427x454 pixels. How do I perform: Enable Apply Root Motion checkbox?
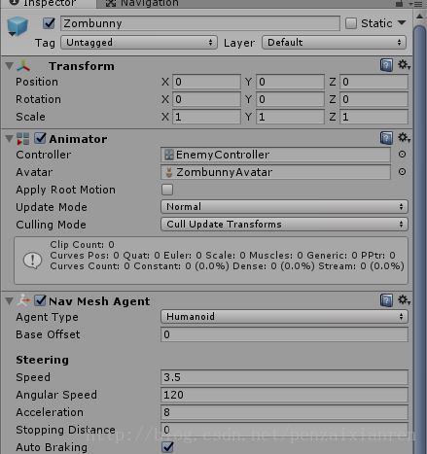point(167,190)
